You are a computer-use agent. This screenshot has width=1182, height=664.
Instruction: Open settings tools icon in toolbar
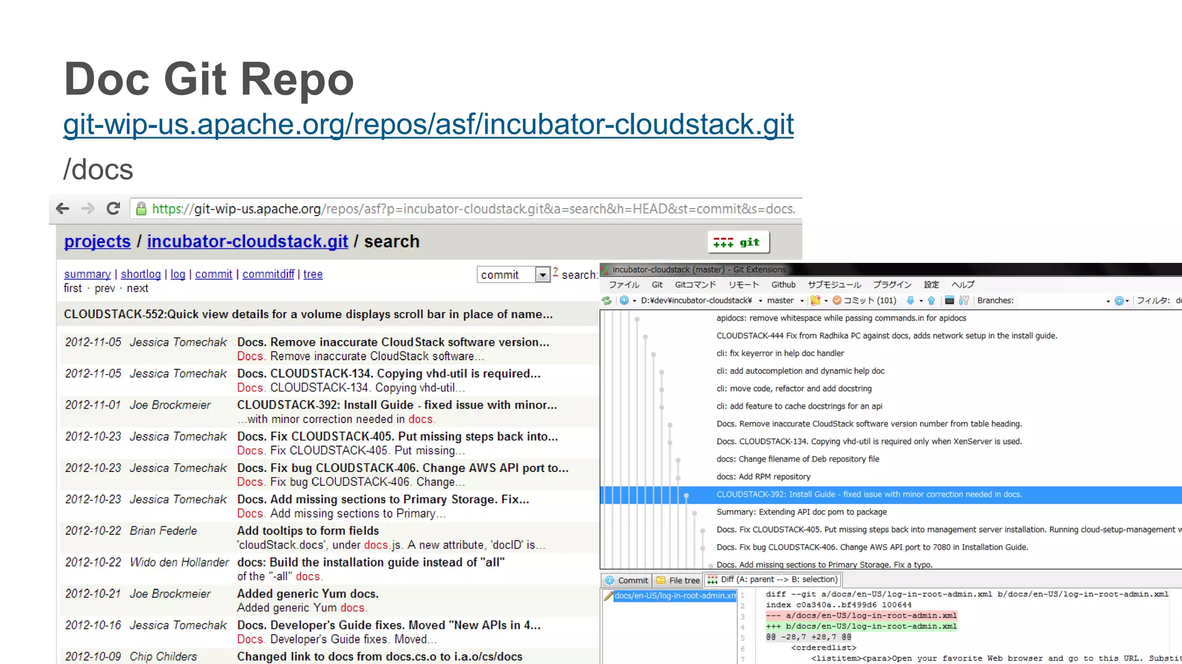coord(964,300)
